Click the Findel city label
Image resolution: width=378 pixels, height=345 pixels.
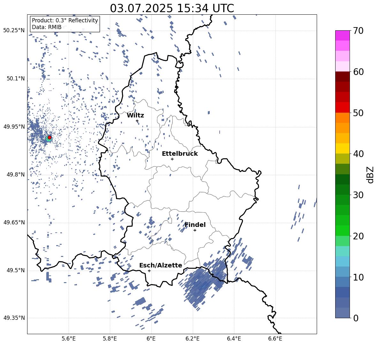tap(195, 225)
